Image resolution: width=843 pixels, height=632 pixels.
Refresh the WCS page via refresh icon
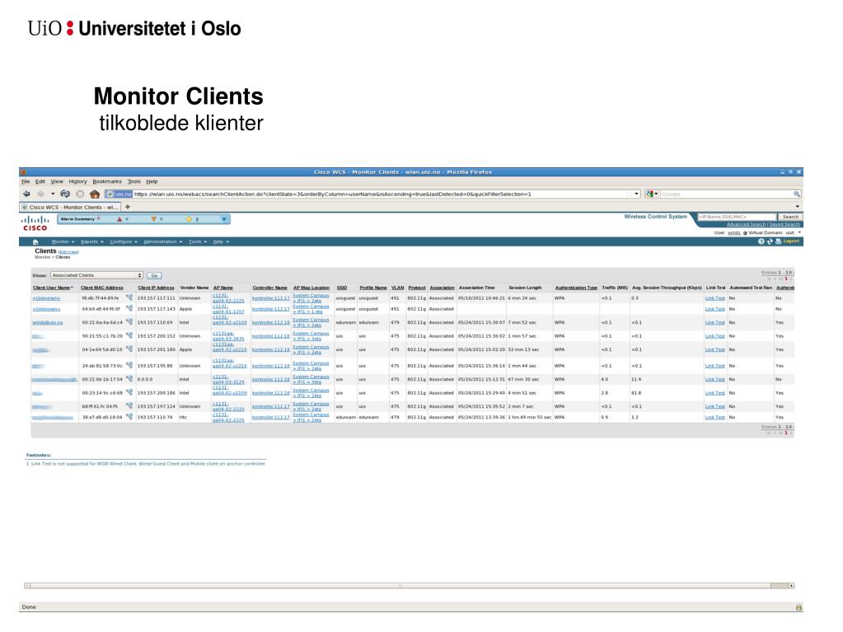[770, 241]
